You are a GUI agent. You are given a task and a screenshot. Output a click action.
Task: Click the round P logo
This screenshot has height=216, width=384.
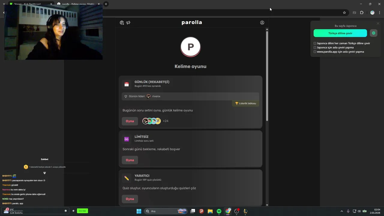click(190, 47)
